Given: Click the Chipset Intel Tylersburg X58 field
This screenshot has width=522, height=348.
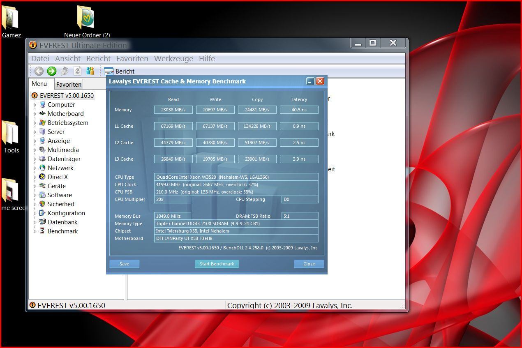Looking at the screenshot, I should coord(236,231).
